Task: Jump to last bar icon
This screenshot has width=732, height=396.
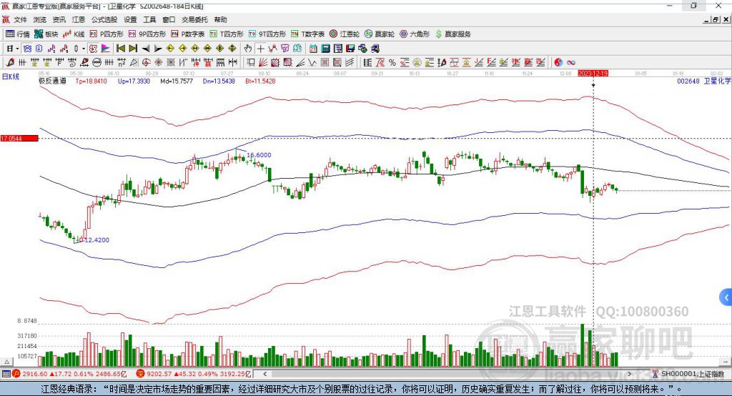Action: pyautogui.click(x=133, y=49)
